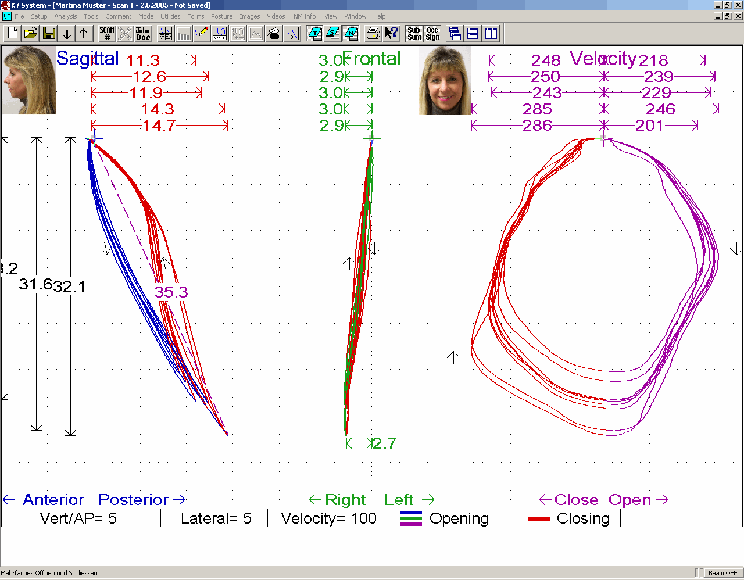Open the Analysis menu
The width and height of the screenshot is (744, 580).
click(65, 16)
